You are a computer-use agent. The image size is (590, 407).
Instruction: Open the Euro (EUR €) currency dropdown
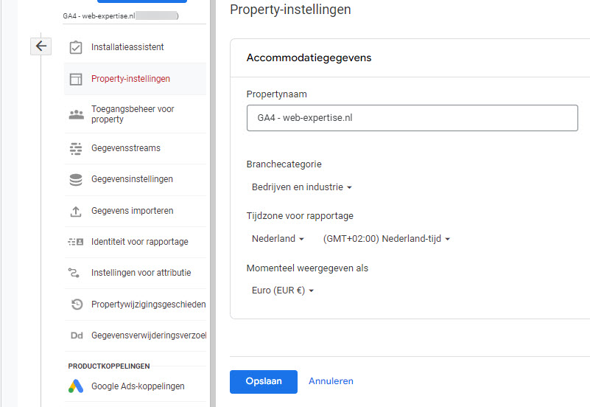283,291
